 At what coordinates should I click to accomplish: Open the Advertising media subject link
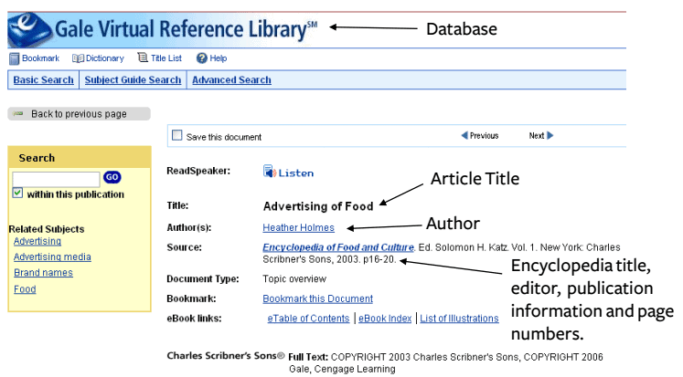click(52, 257)
